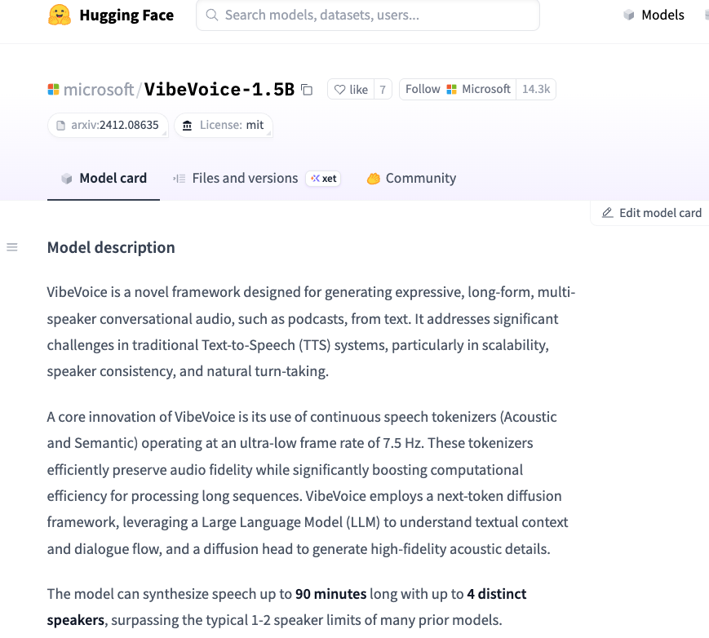Click the hands icon on Community tab
Screen dimensions: 709x638
pyautogui.click(x=374, y=179)
